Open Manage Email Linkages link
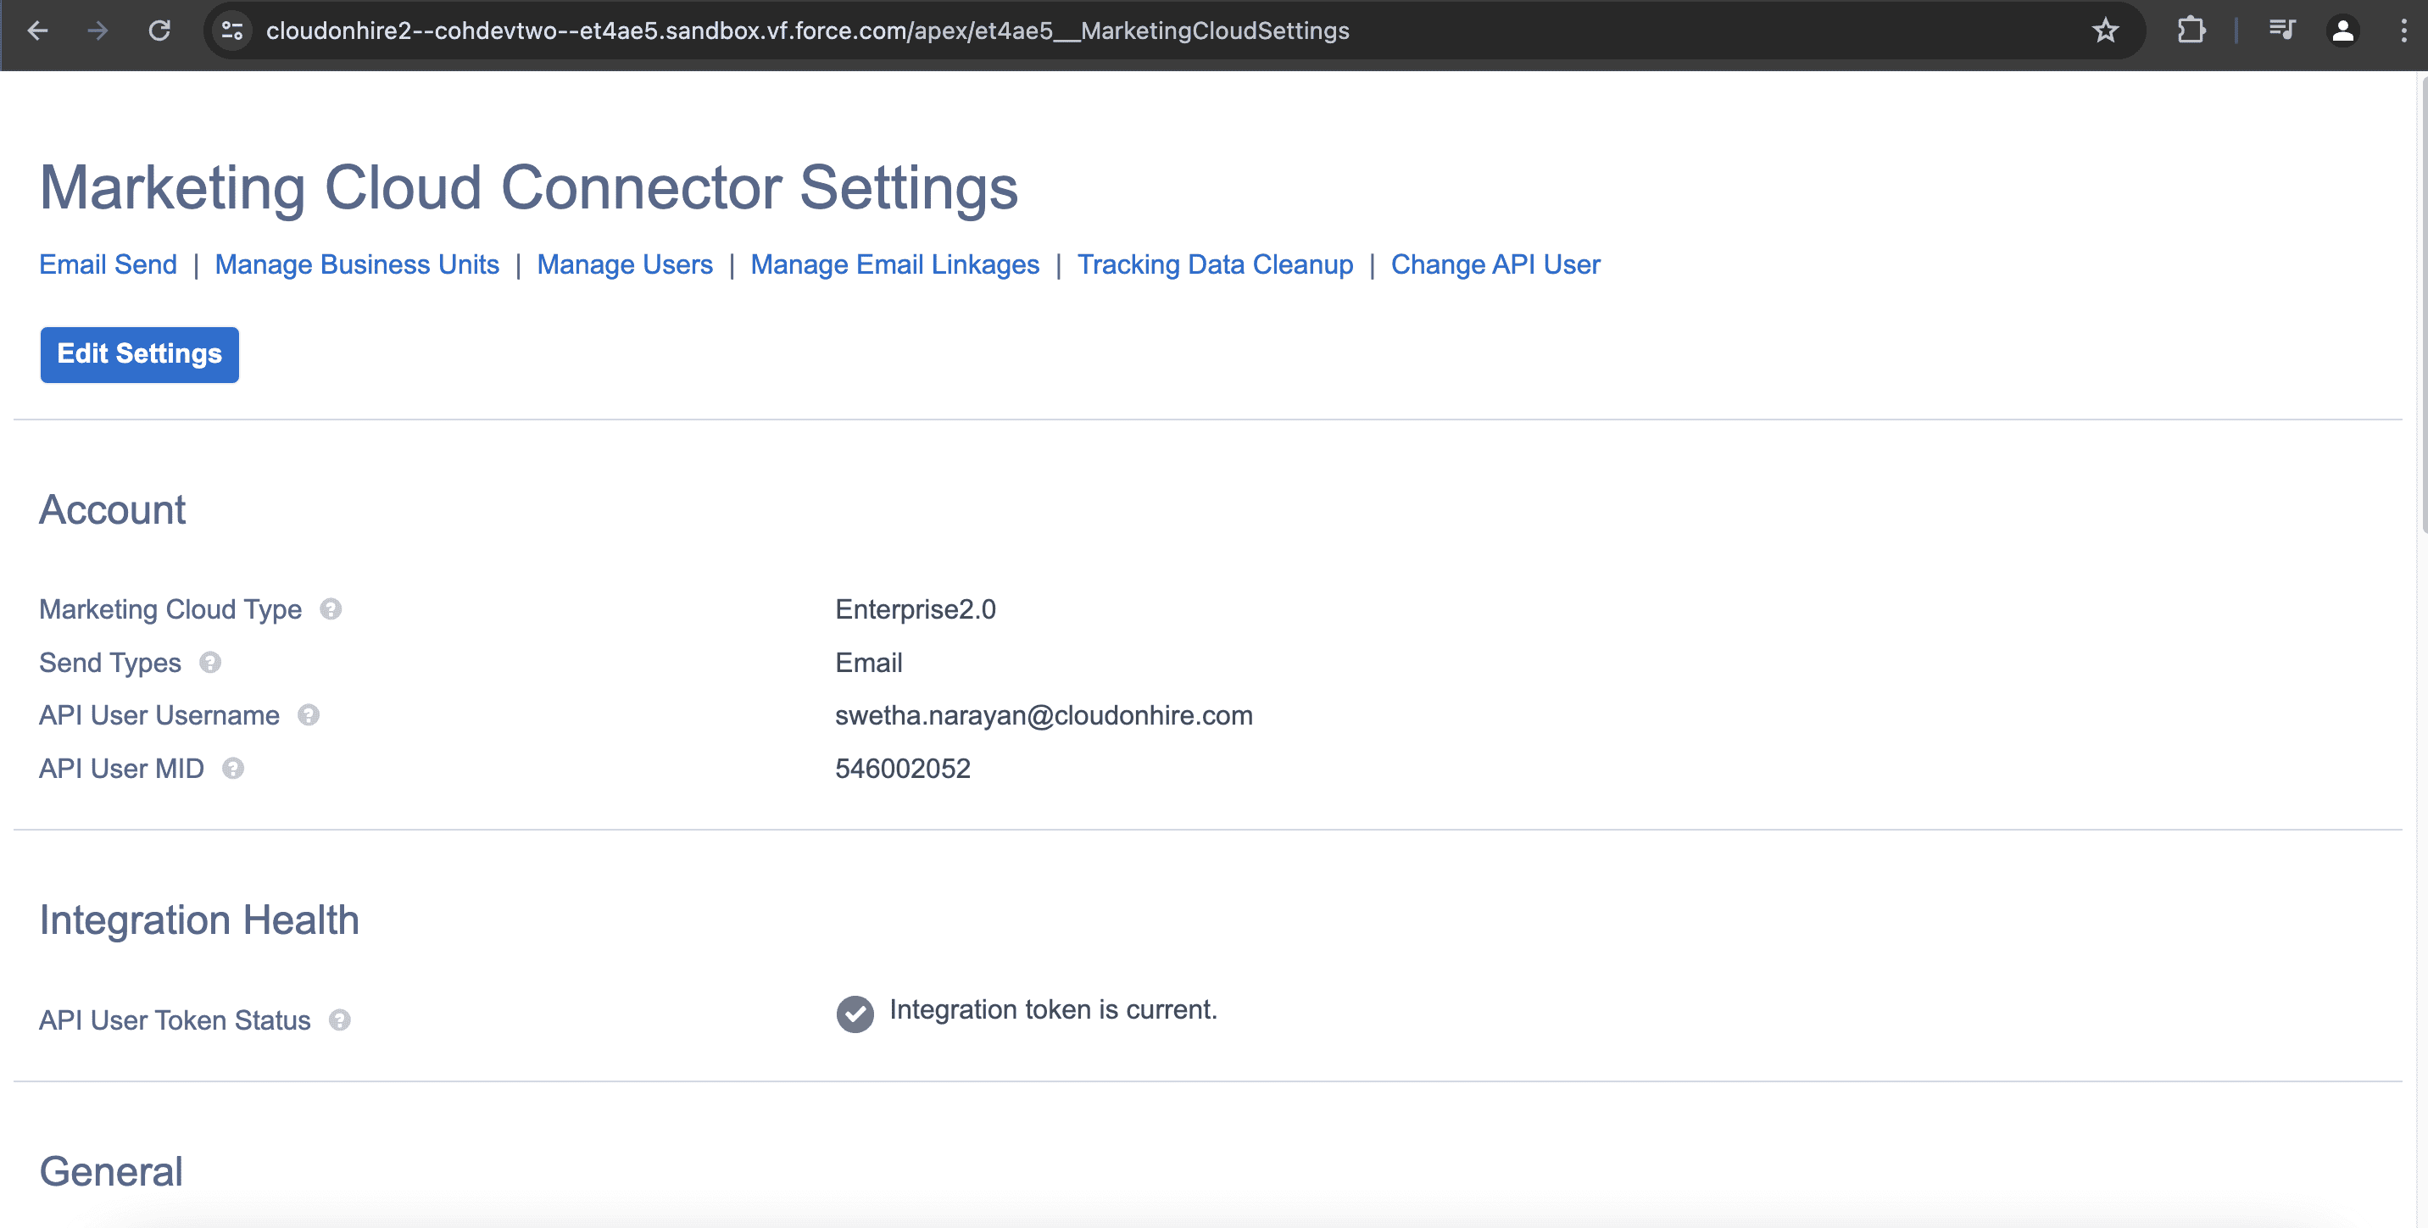The image size is (2428, 1228). (894, 264)
